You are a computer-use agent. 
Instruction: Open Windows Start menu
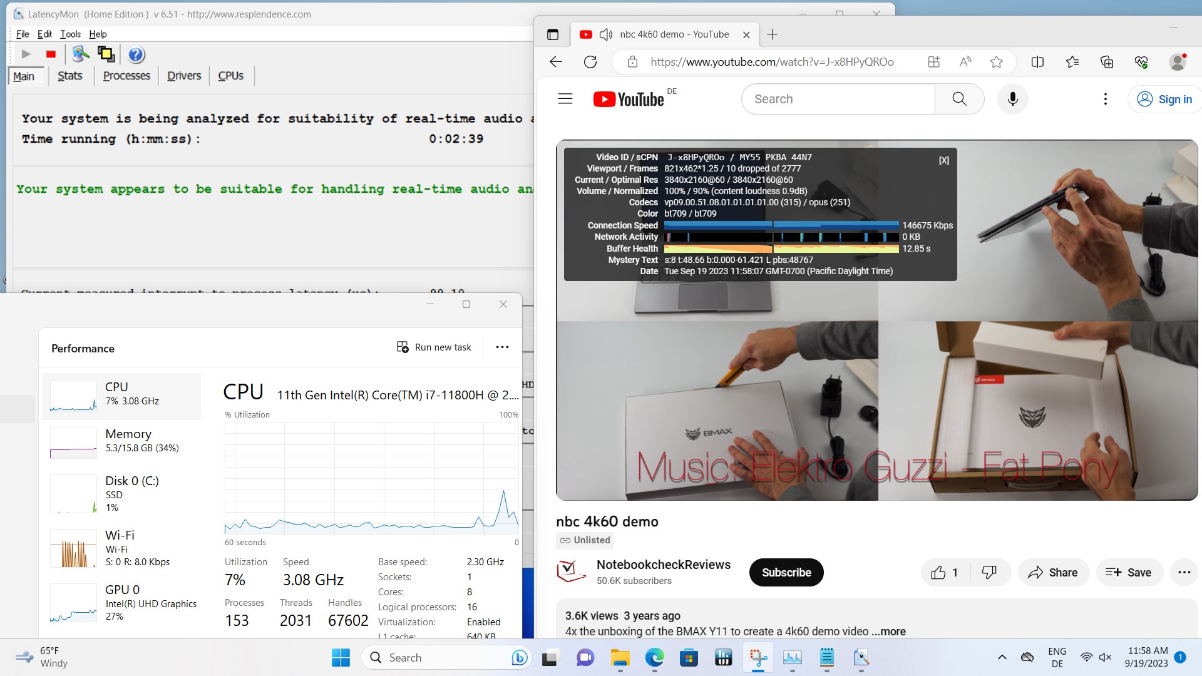pyautogui.click(x=341, y=658)
